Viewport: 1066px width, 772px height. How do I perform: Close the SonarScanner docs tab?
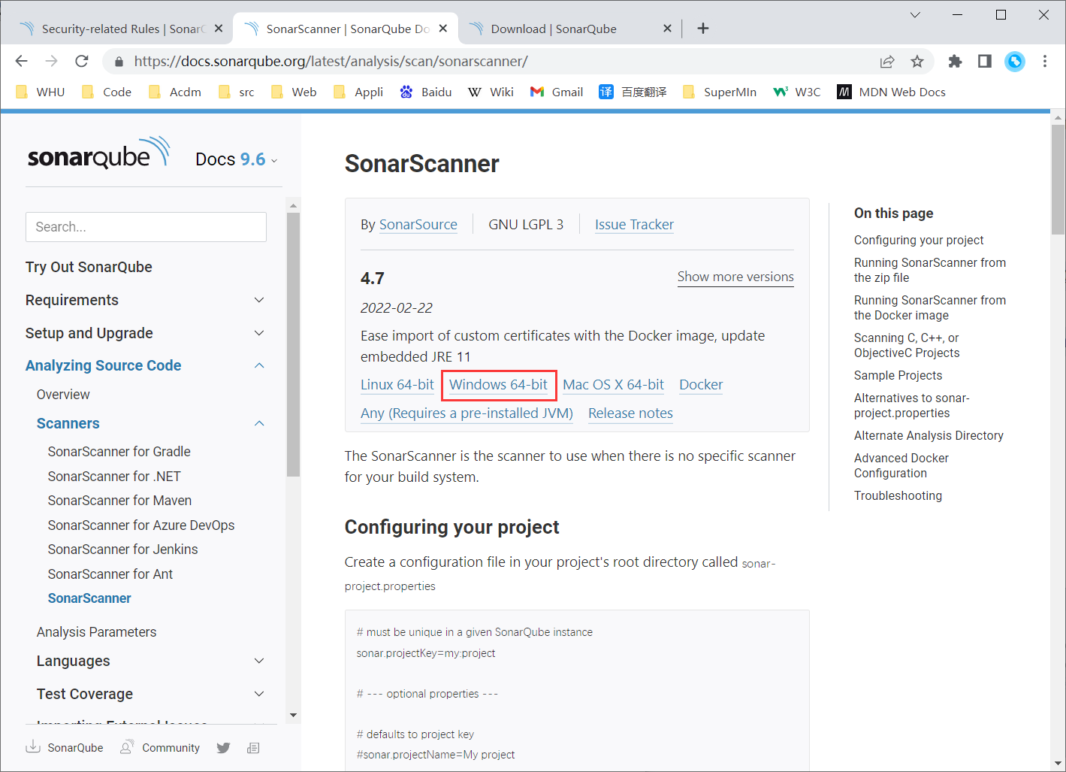(x=443, y=29)
